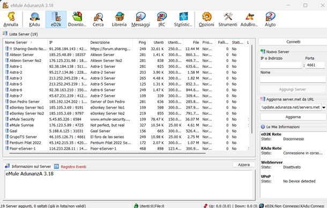This screenshot has width=327, height=208.
Task: Select the Astra-6 server row
Action: (127, 90)
